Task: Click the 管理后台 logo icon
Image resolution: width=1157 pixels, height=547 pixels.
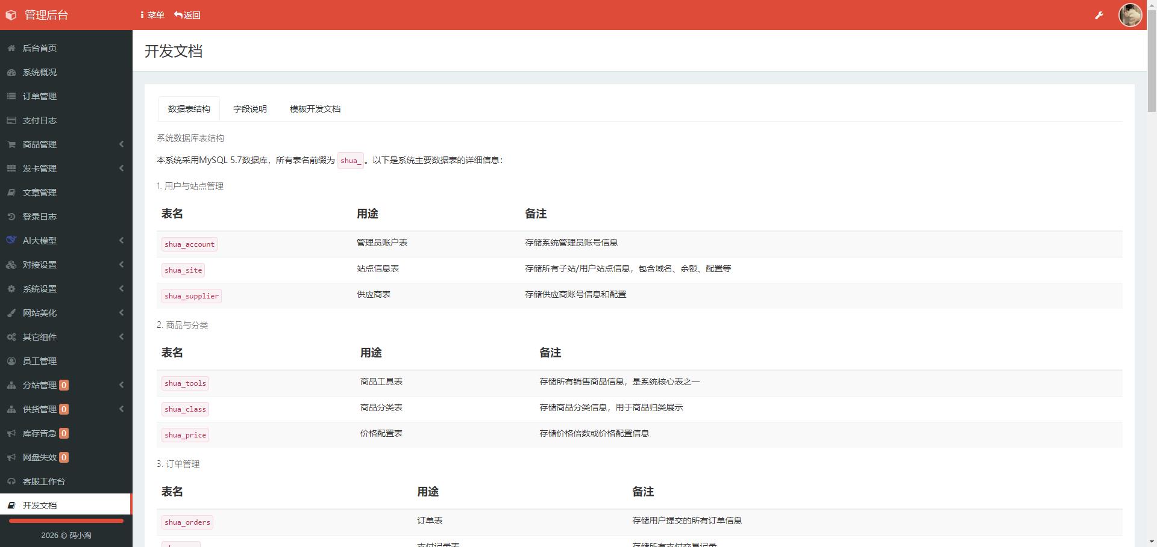Action: click(x=11, y=14)
